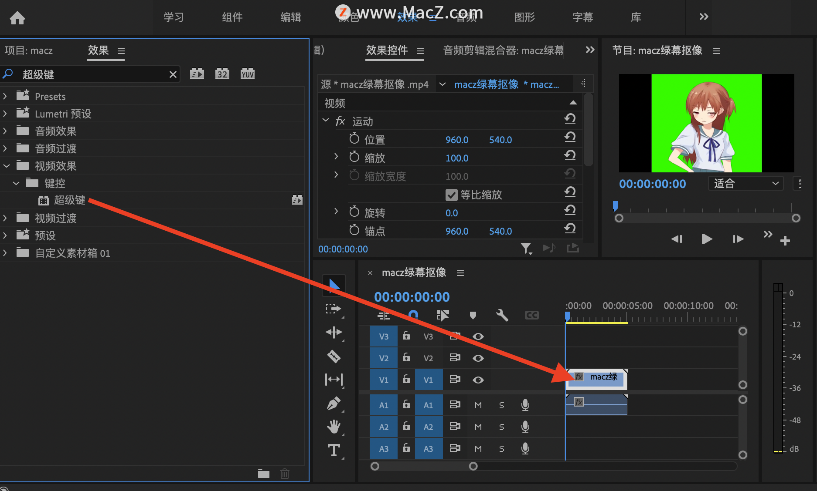This screenshot has width=817, height=491.
Task: Hide track V1 with eye icon
Action: pos(478,380)
